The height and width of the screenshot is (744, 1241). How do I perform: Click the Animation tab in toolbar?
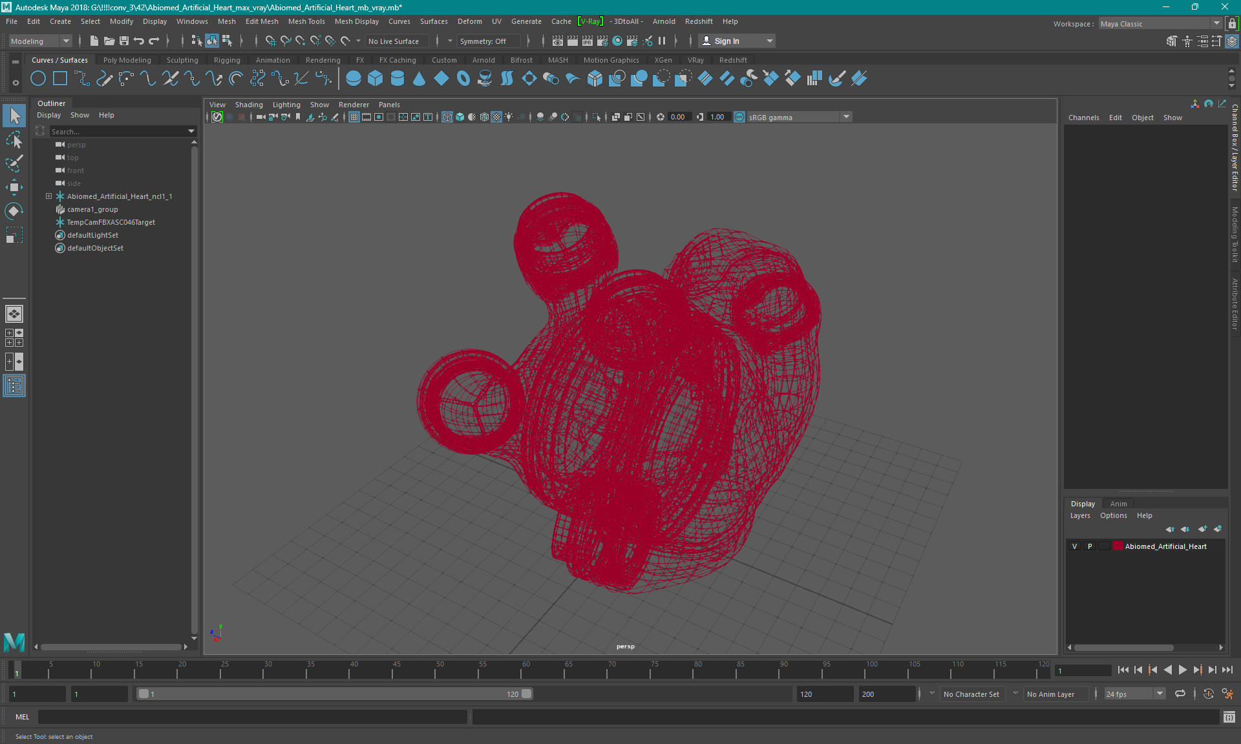273,59
